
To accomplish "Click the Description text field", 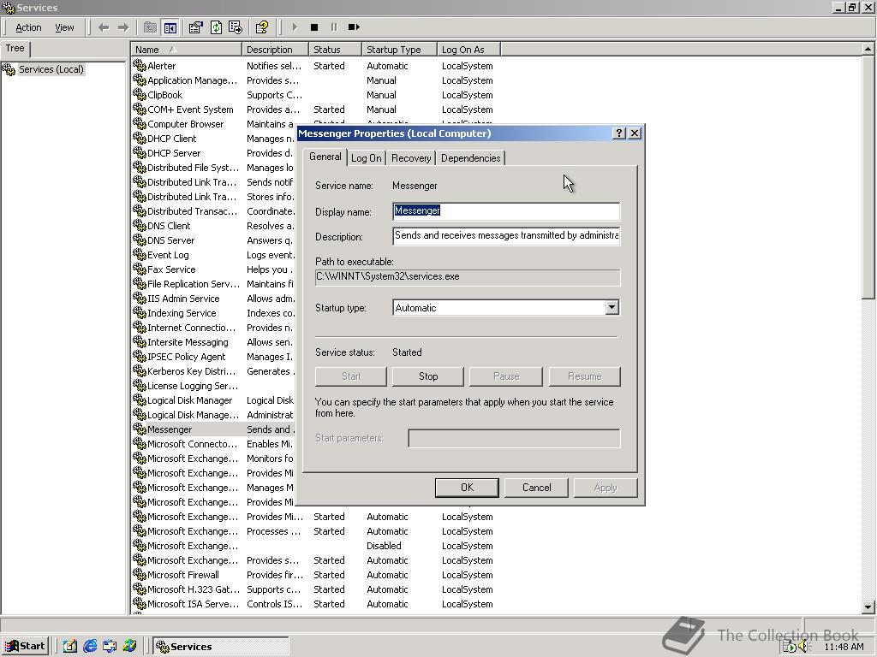I will pyautogui.click(x=506, y=236).
